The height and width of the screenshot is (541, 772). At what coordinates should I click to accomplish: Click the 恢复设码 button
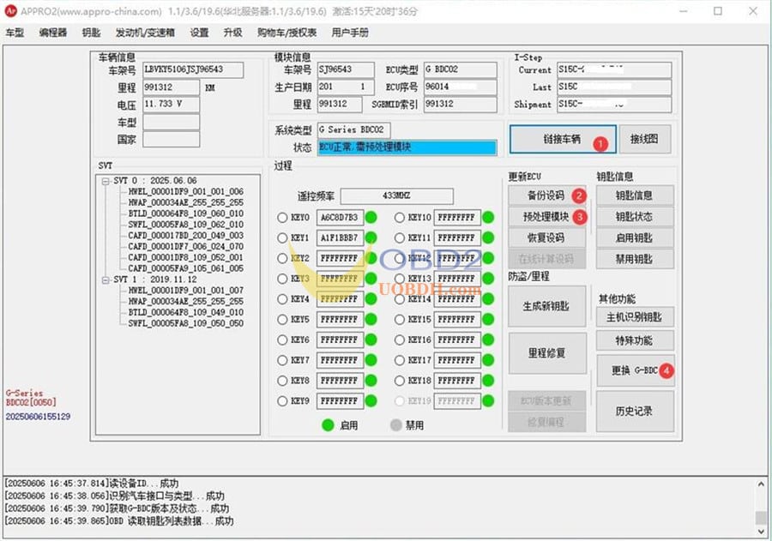click(547, 237)
